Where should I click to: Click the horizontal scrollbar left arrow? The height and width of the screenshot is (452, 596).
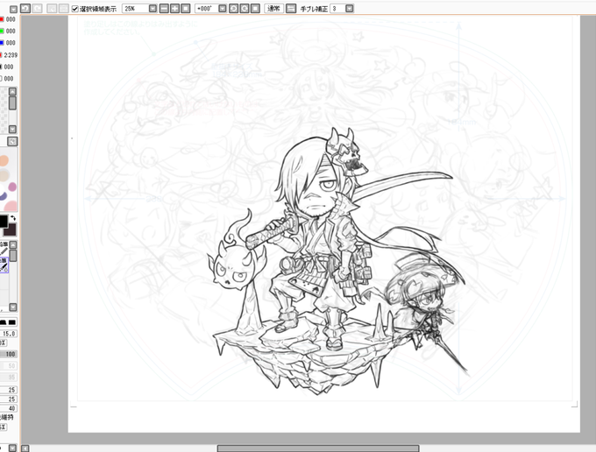click(x=25, y=448)
